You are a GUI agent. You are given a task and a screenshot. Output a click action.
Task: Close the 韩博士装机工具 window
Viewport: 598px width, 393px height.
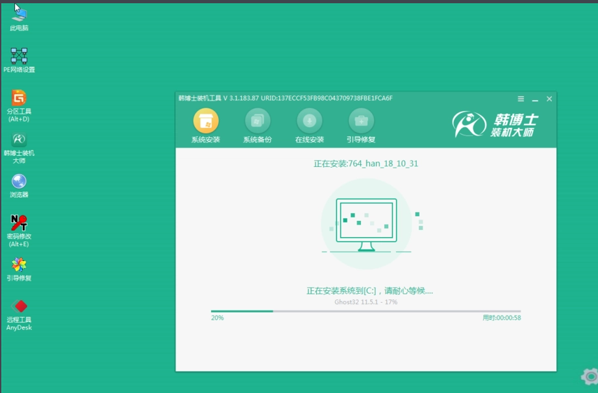point(549,99)
